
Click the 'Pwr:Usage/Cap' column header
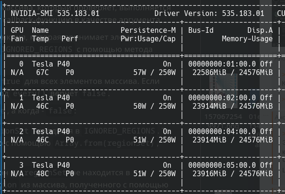(148, 38)
